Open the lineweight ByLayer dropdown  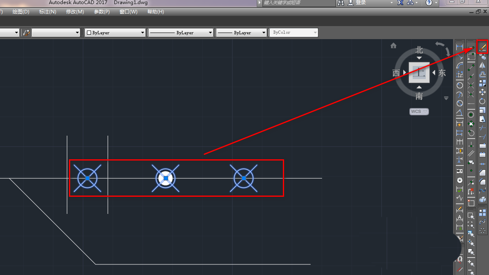pyautogui.click(x=242, y=33)
